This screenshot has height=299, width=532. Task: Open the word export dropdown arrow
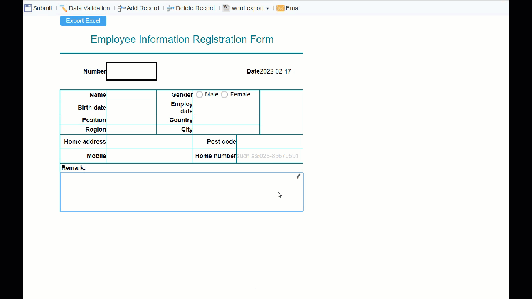pyautogui.click(x=268, y=8)
